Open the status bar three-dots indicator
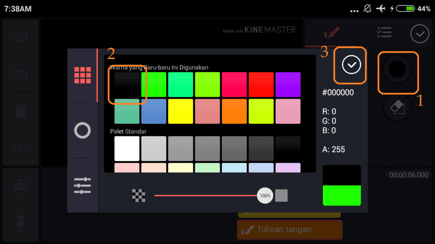Image resolution: width=435 pixels, height=244 pixels. pyautogui.click(x=354, y=11)
